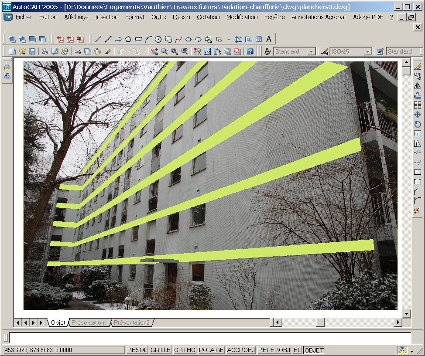Screen dimensions: 425x356
Task: Open the Modification menu
Action: pos(242,17)
